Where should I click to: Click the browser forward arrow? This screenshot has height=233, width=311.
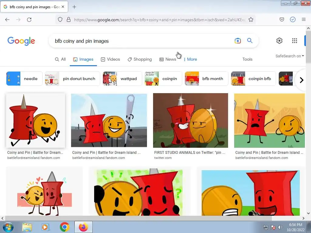18,19
